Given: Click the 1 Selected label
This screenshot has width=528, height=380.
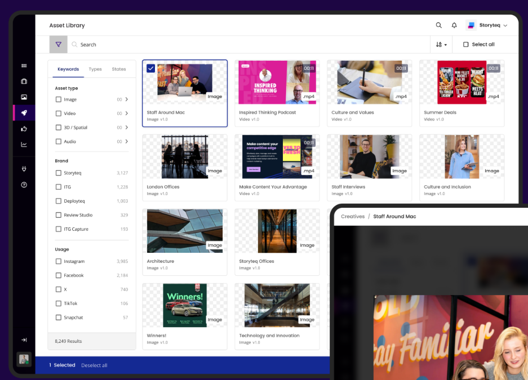Looking at the screenshot, I should [x=63, y=365].
